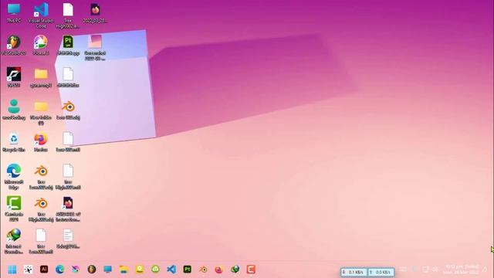This screenshot has width=494, height=278.
Task: Open Substance Painter from the taskbar
Action: pos(187,270)
